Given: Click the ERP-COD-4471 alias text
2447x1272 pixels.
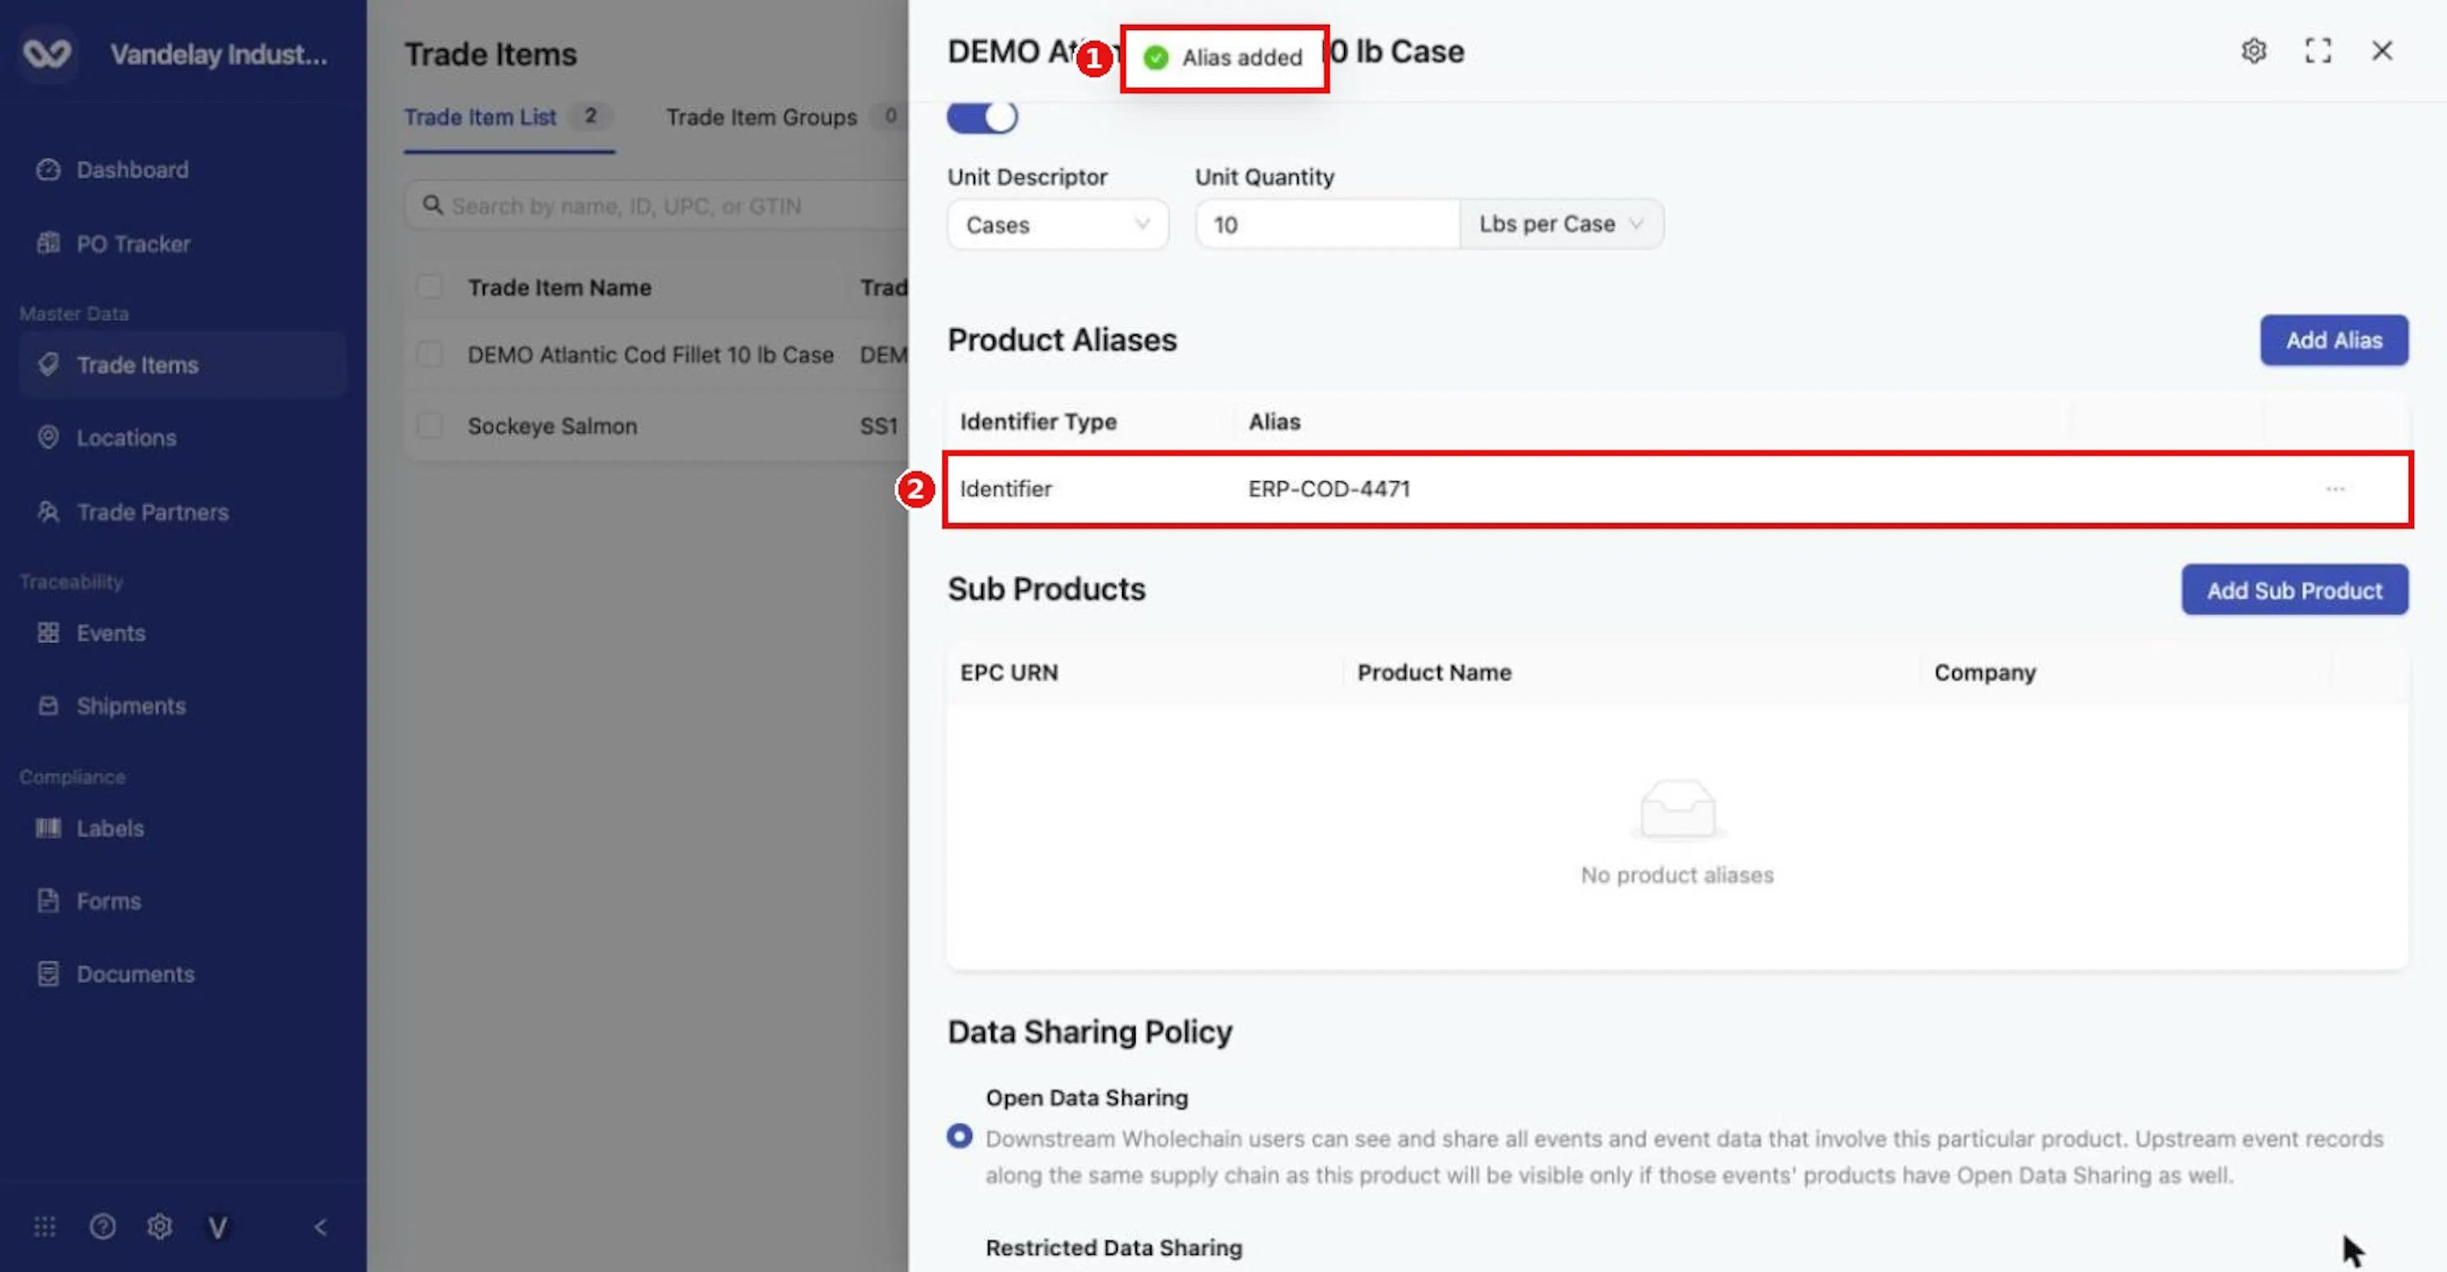Looking at the screenshot, I should (1328, 489).
